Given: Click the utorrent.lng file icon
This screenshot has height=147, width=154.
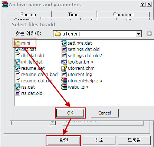Looking at the screenshot, I should point(64,75).
